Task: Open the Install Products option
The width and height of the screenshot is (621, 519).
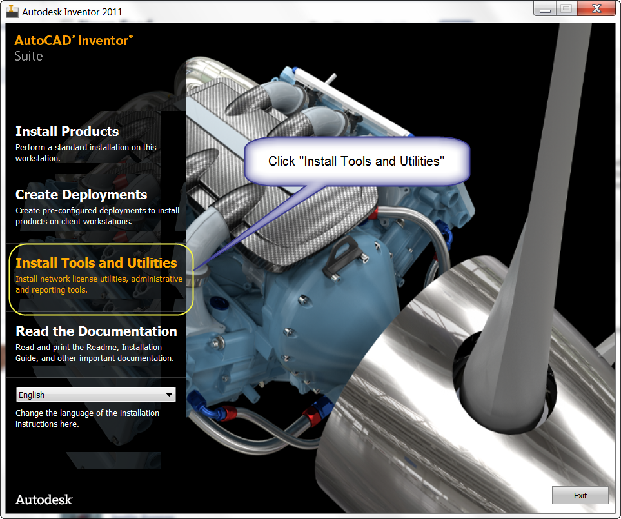Action: pos(67,131)
